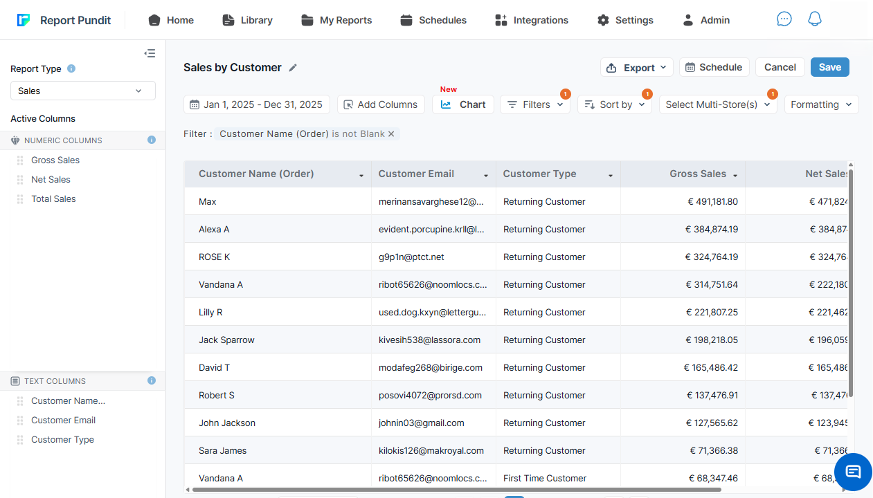Open Settings in top navigation
Screen dimensions: 873x498
coord(625,20)
